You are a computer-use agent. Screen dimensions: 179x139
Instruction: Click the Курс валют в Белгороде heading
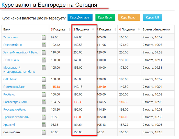point(49,5)
